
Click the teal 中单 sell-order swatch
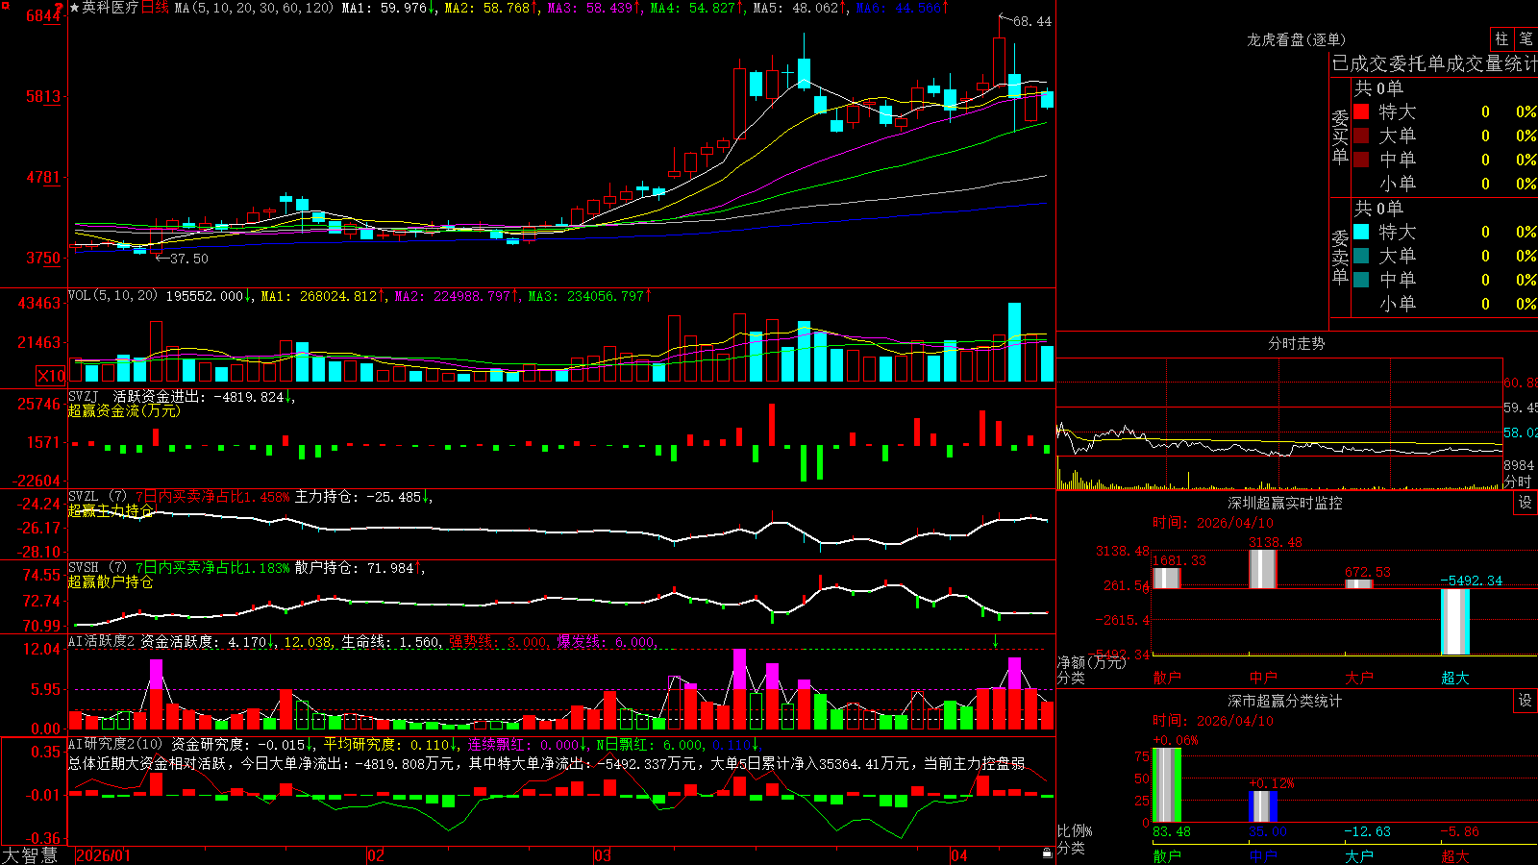point(1361,280)
